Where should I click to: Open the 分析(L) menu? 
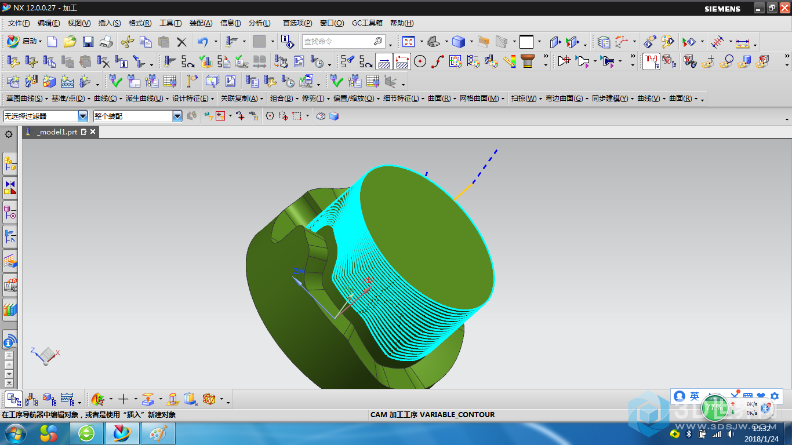[x=259, y=23]
